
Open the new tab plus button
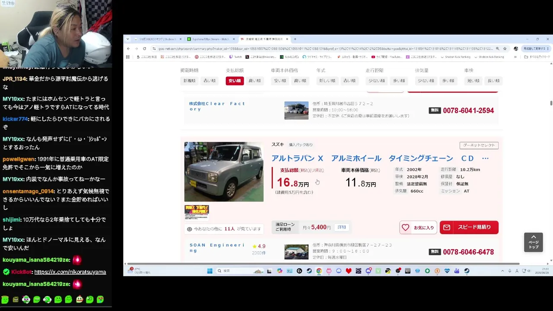pos(295,39)
